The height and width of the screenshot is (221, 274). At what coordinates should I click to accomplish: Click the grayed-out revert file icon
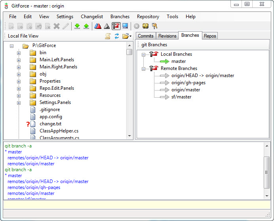click(x=38, y=26)
